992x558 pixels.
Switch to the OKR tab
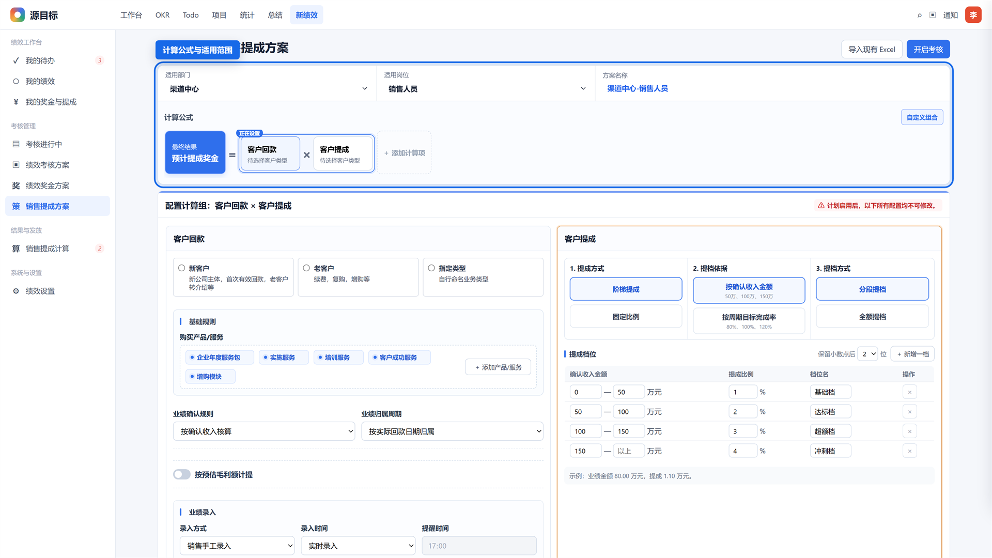[162, 15]
